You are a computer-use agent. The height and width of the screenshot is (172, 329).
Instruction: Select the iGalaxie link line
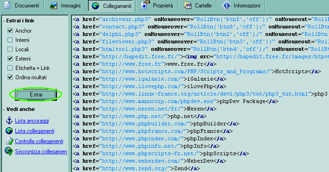[x=149, y=79]
